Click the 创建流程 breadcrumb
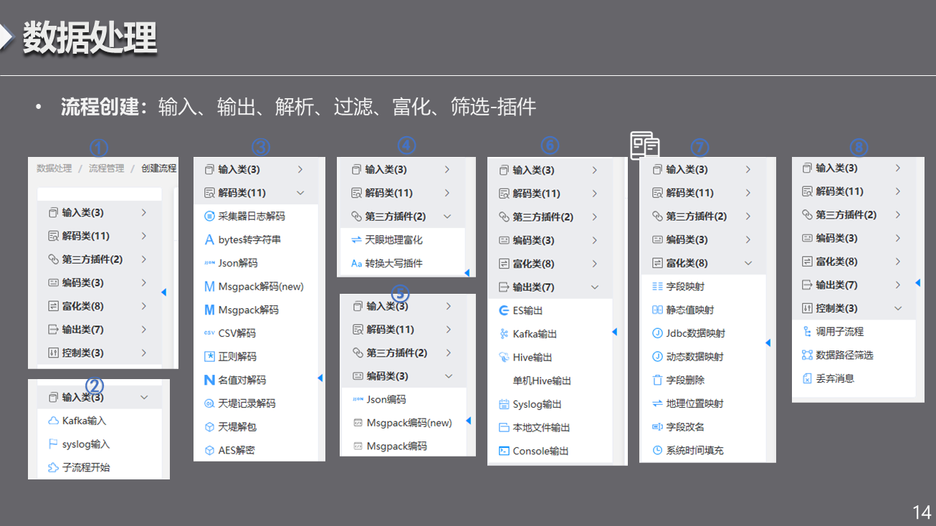Viewport: 936px width, 526px height. pyautogui.click(x=159, y=168)
